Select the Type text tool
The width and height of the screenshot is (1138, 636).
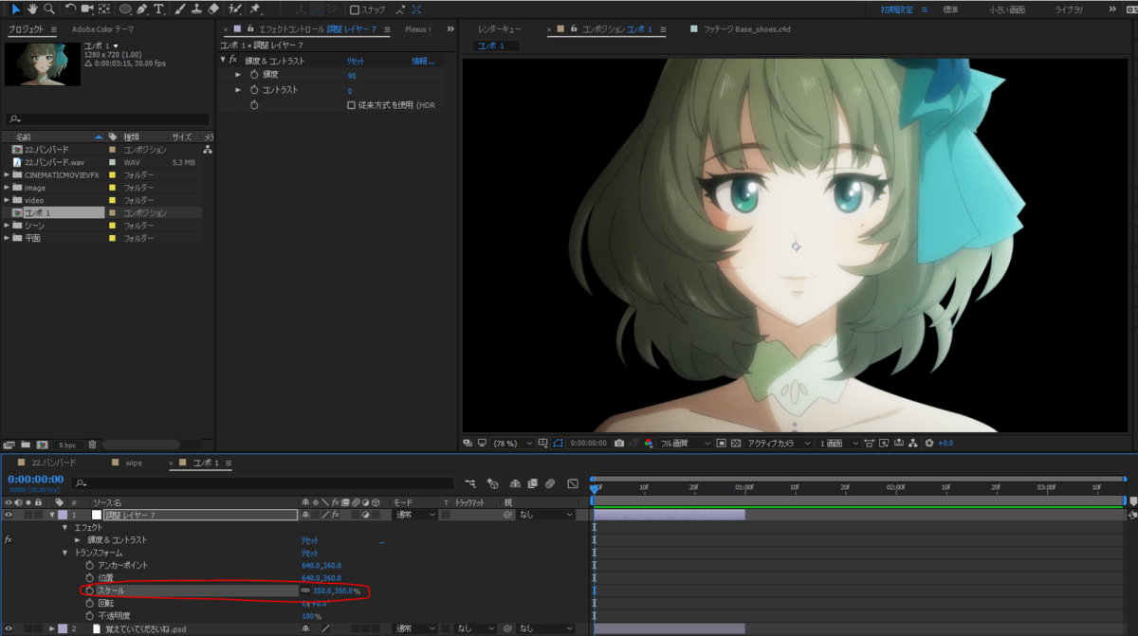pos(157,9)
